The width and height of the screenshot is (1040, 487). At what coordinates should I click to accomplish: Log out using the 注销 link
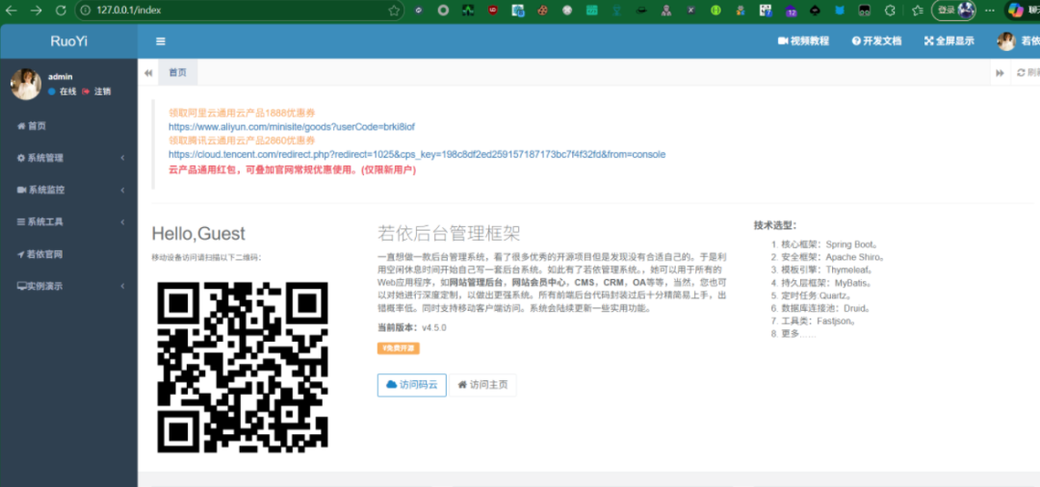(x=96, y=91)
